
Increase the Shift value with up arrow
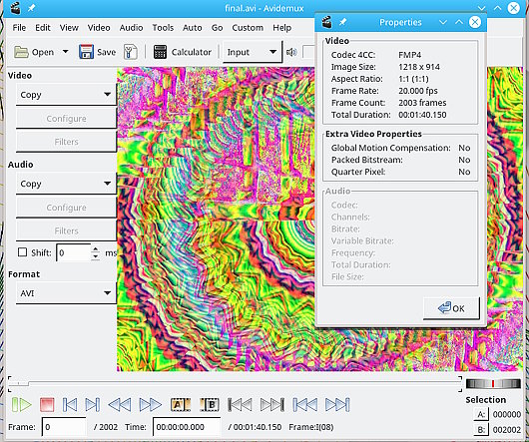(x=96, y=249)
